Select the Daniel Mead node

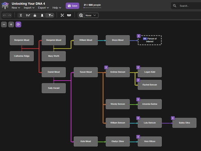(x=54, y=72)
